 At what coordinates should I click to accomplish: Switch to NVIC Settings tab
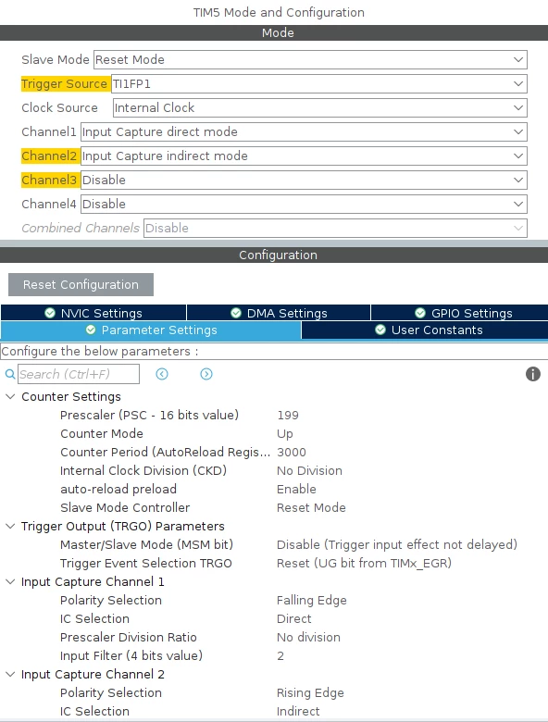click(x=93, y=313)
